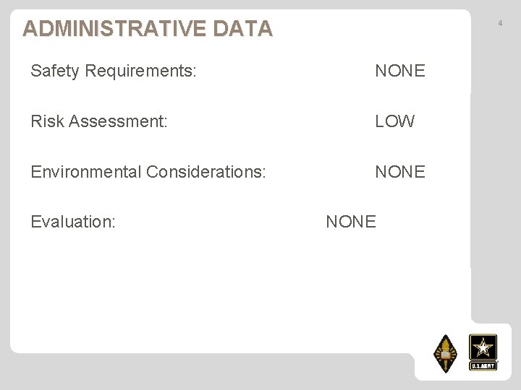Viewport: 521px width, 390px height.
Task: Click the word ADMINISTRATIVE in the title
Action: [114, 28]
